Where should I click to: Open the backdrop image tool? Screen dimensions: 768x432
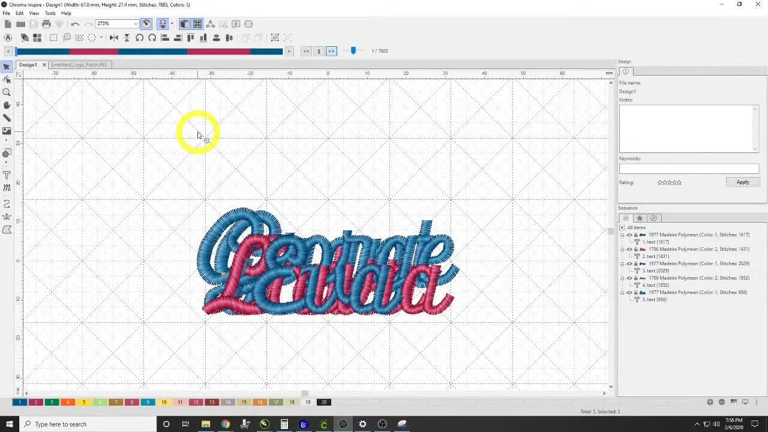7,130
